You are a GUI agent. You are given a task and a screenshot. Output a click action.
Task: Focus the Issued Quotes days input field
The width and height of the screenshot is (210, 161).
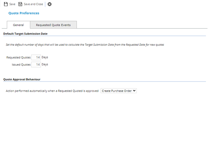click(x=36, y=64)
